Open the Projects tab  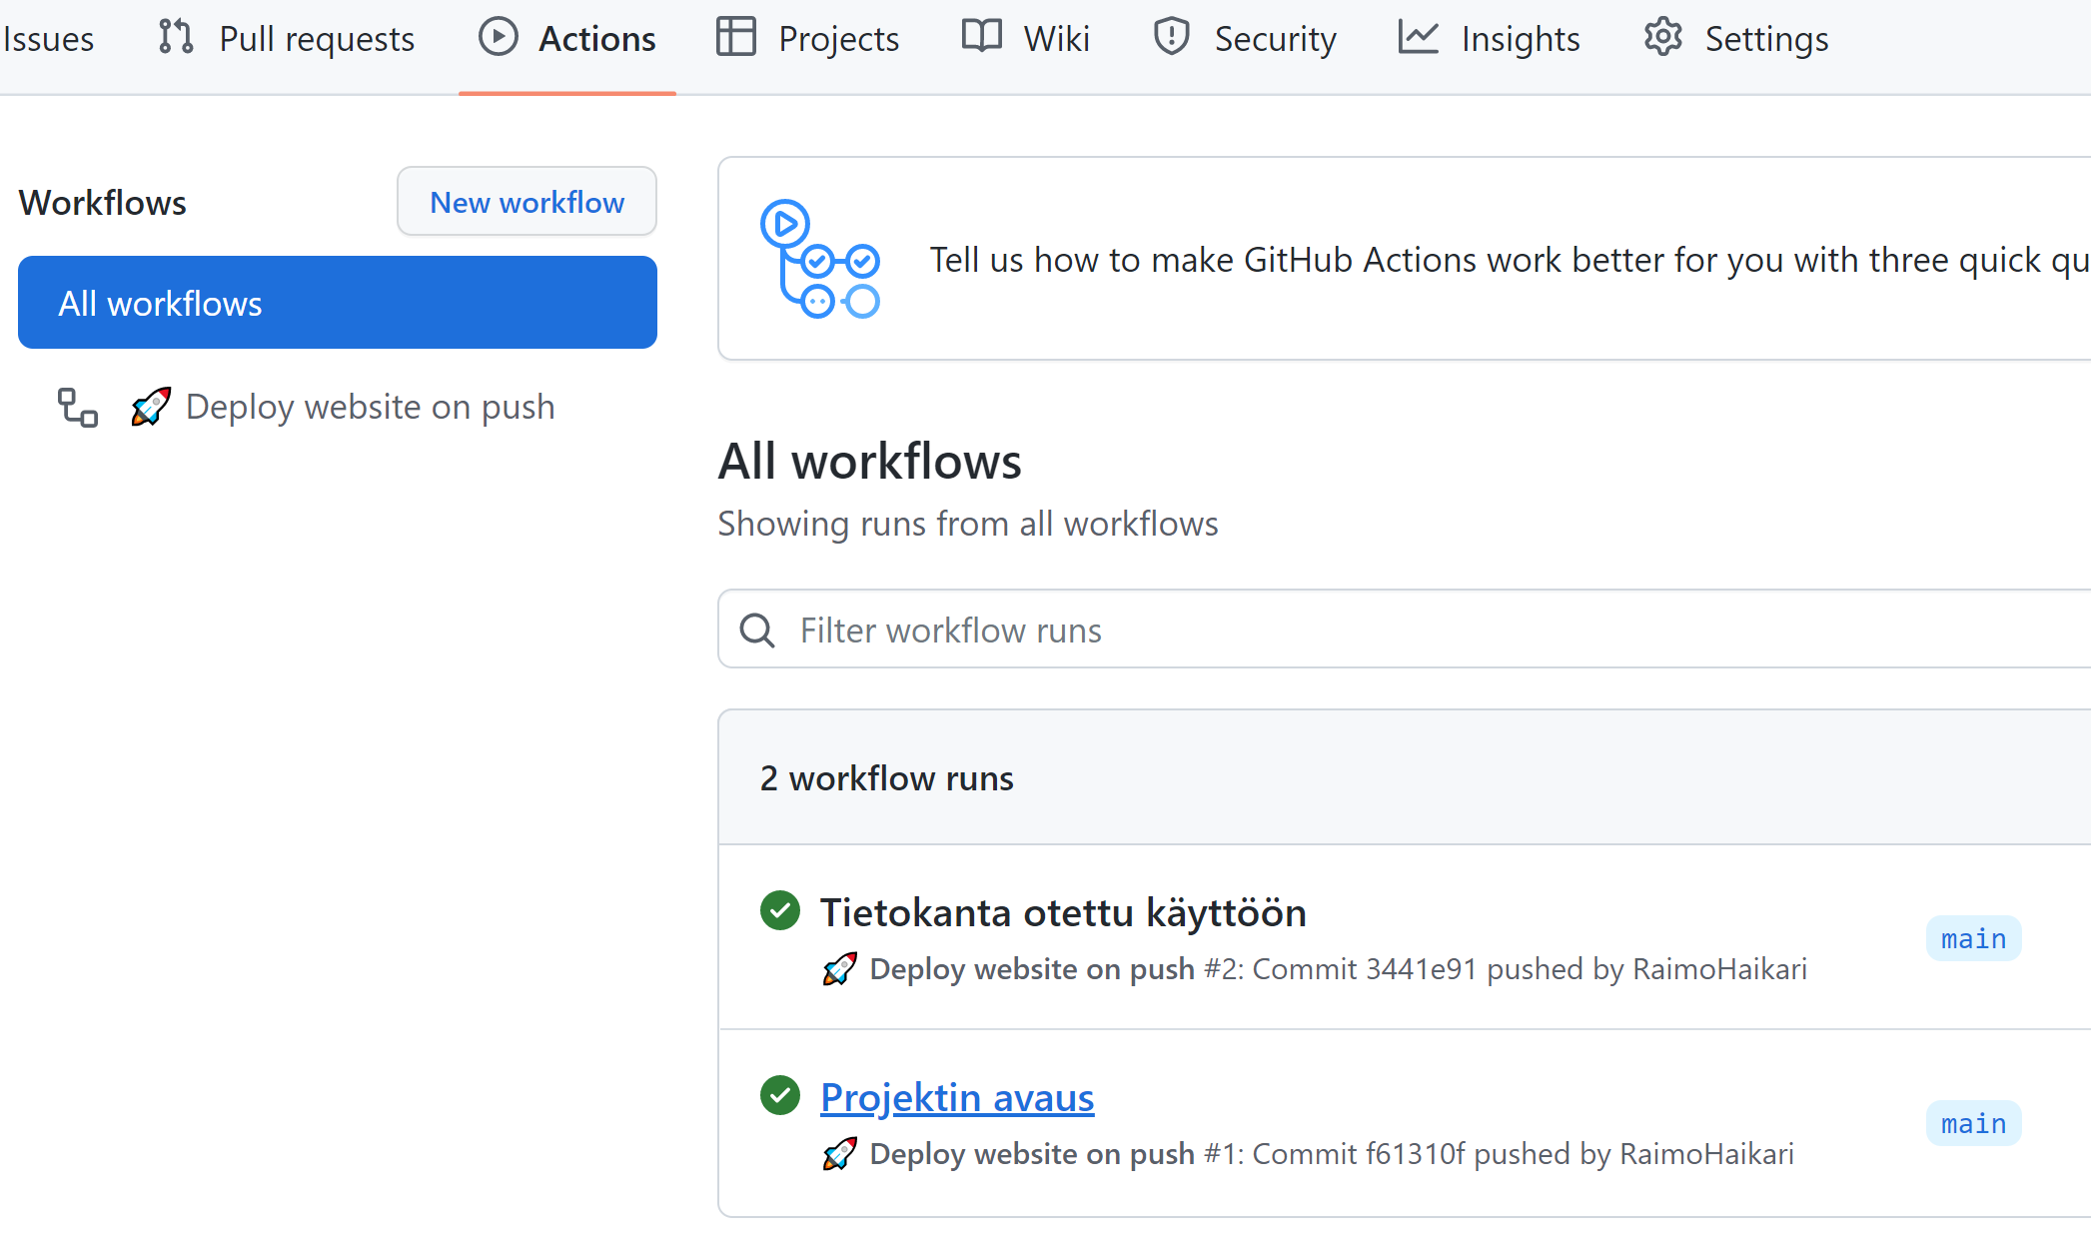(x=807, y=39)
